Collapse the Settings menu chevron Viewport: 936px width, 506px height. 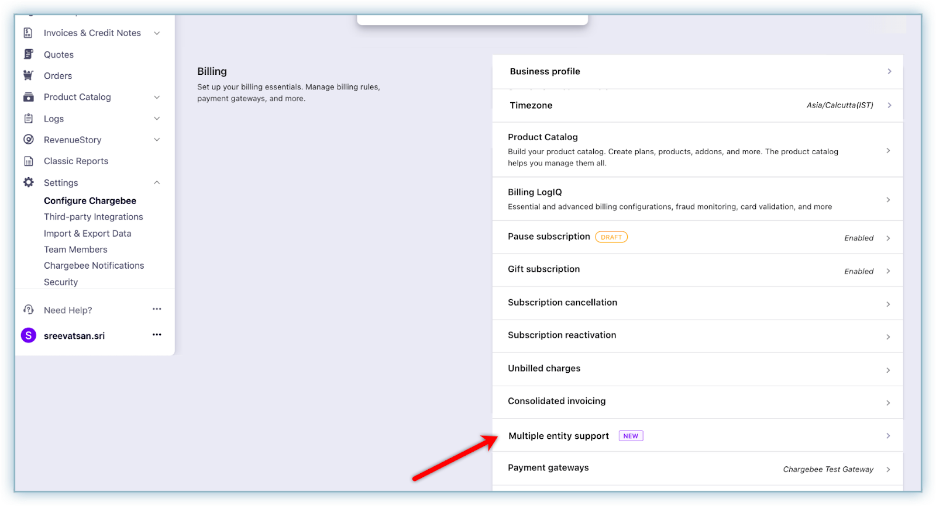[x=157, y=183]
